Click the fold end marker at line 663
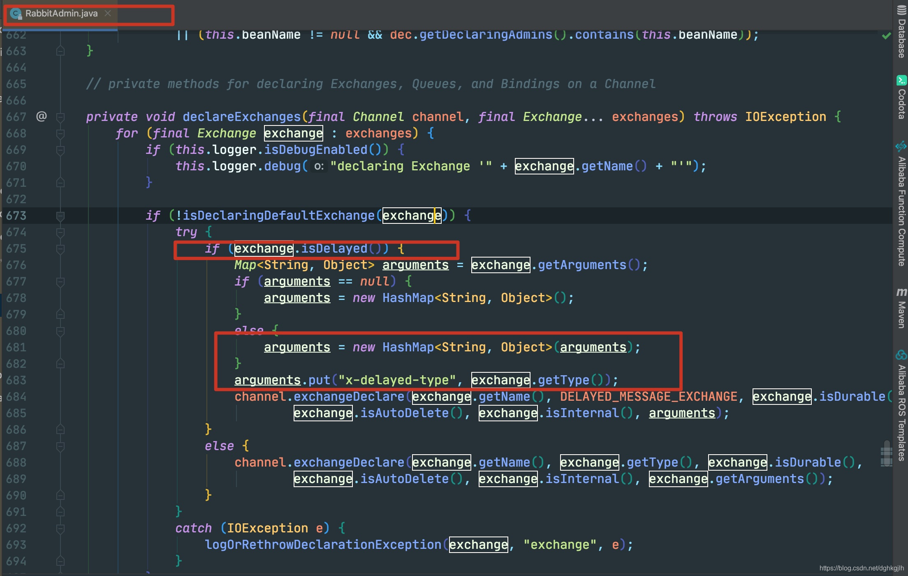Viewport: 908px width, 576px height. pyautogui.click(x=60, y=51)
